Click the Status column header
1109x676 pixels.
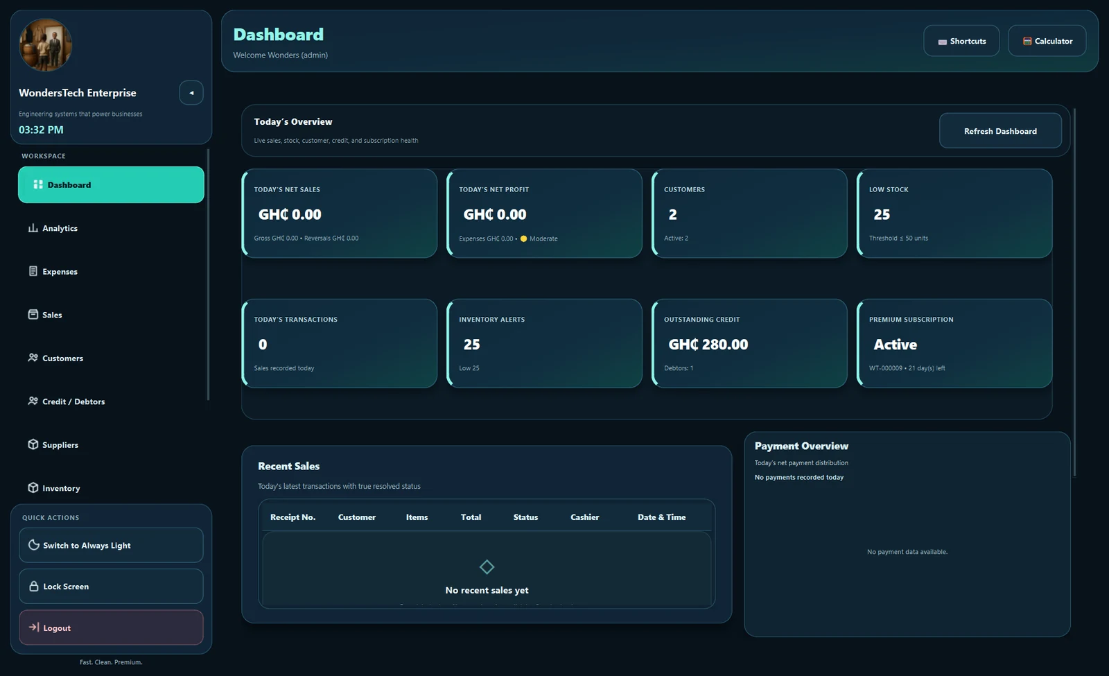(x=525, y=517)
